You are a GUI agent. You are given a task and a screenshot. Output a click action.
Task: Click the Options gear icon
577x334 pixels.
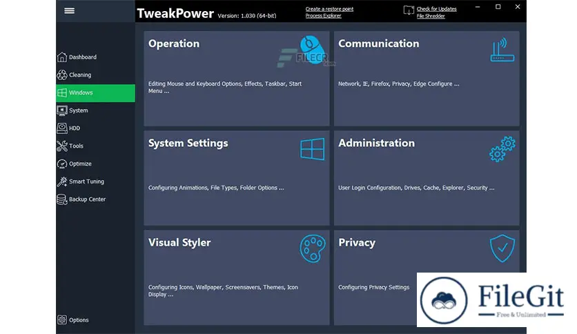tap(62, 320)
